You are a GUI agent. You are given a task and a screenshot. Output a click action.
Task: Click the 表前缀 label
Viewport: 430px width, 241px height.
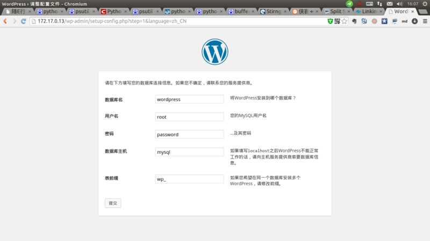(111, 178)
